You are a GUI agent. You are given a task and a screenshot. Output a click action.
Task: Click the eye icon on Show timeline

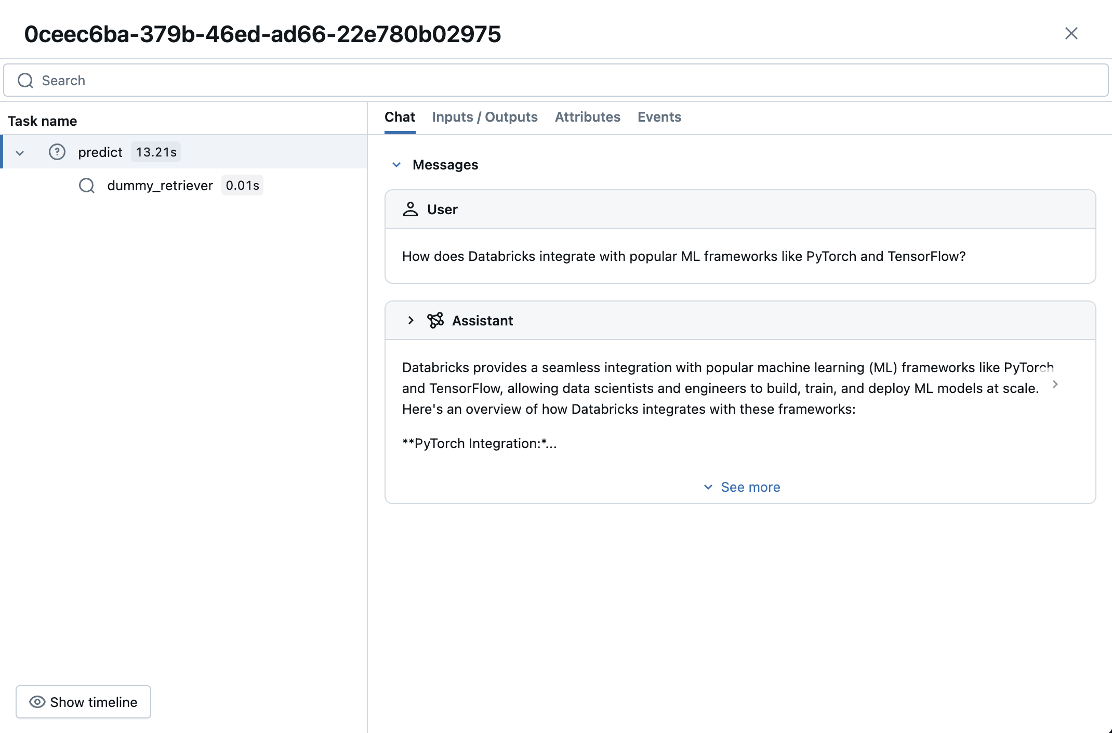click(x=37, y=702)
